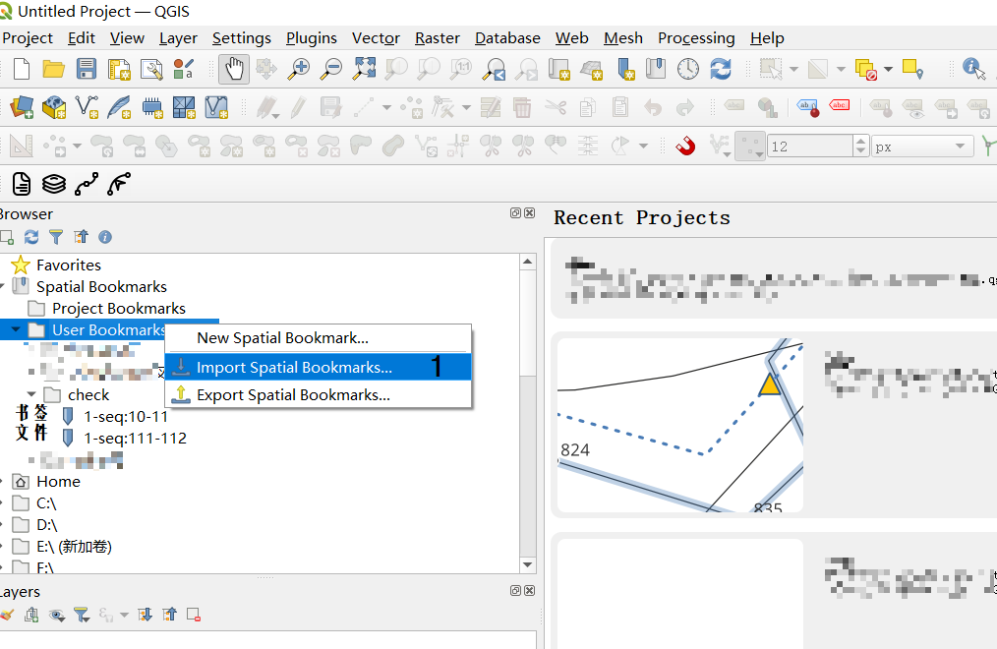Refresh the map canvas
997x649 pixels.
[721, 69]
